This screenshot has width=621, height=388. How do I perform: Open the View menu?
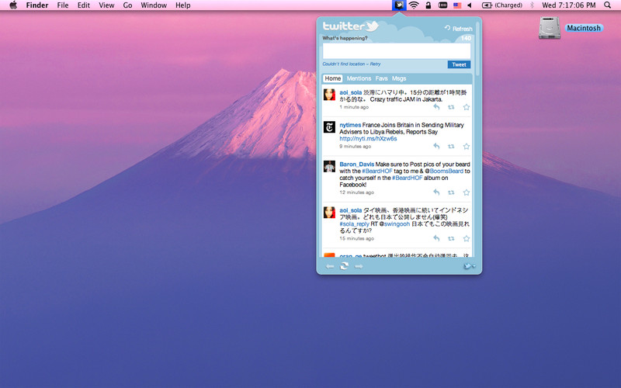106,5
